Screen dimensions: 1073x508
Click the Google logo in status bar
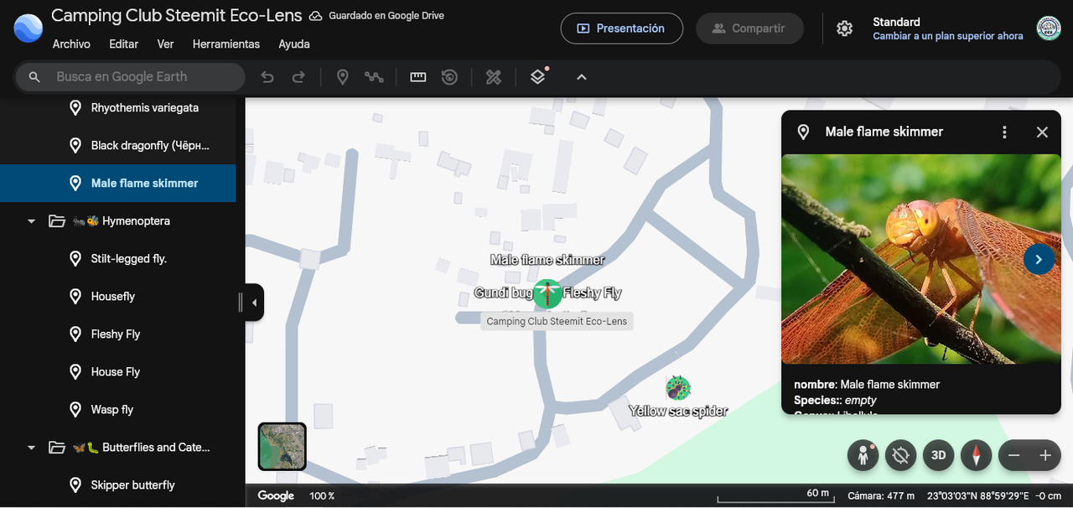pos(276,495)
